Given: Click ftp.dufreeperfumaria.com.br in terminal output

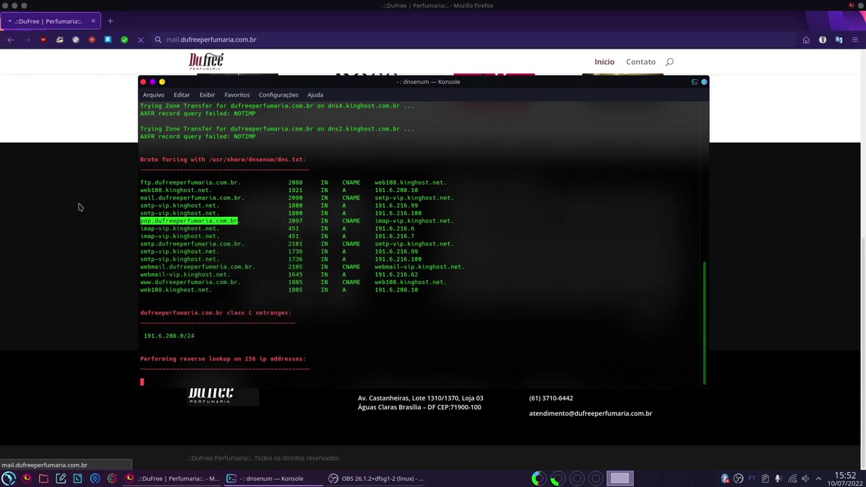Looking at the screenshot, I should (190, 183).
